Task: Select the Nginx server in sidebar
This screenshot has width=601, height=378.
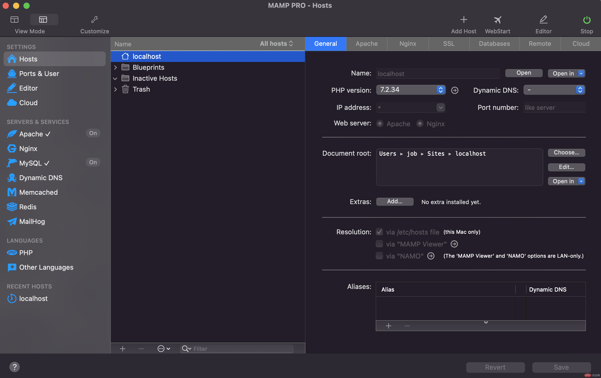Action: [55, 149]
